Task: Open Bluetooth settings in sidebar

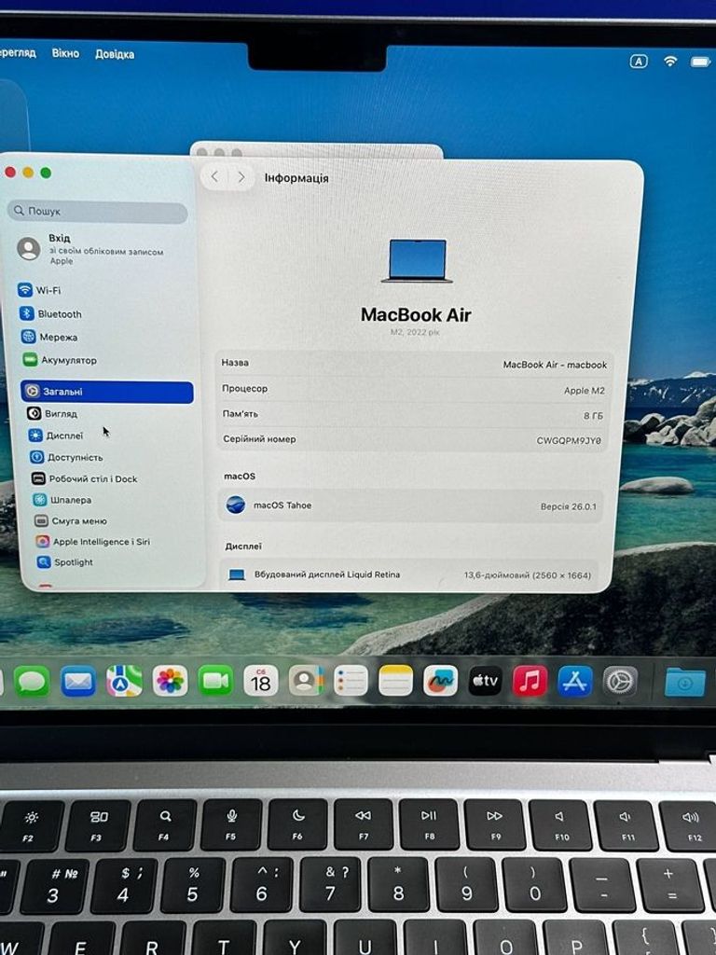Action: (50, 313)
